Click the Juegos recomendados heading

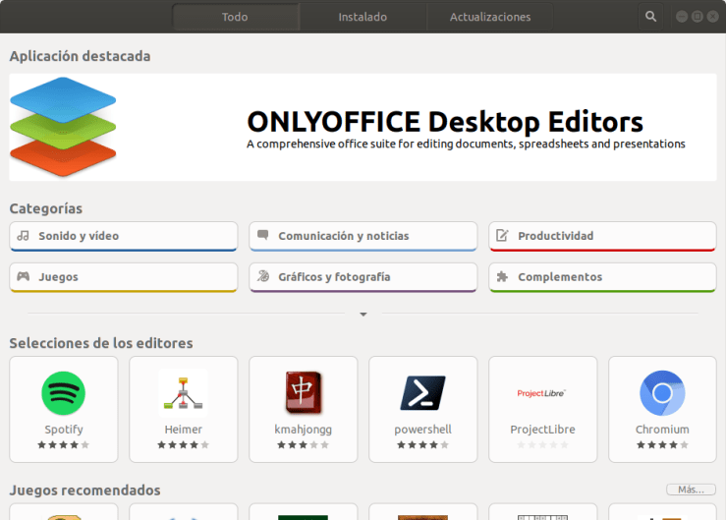click(x=84, y=491)
